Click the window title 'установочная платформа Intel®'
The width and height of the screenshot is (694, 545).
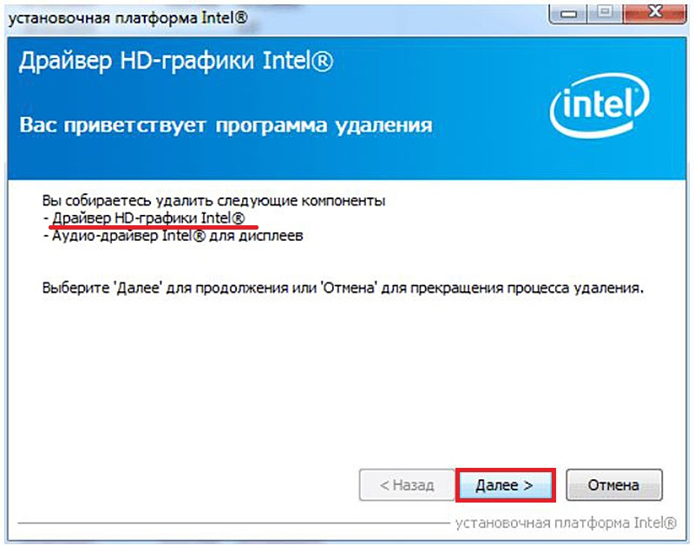pos(128,18)
